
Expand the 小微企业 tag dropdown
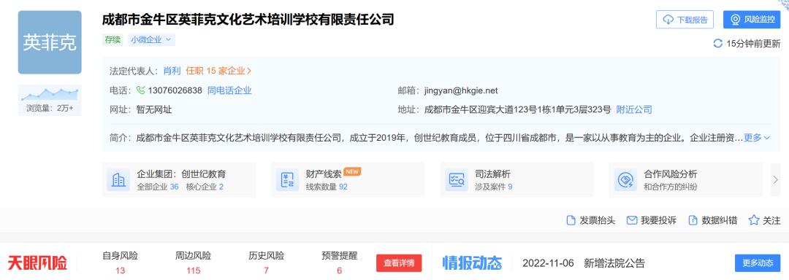point(151,39)
